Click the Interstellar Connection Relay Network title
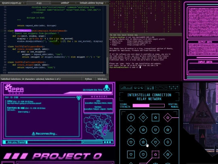This screenshot has height=164, width=218. point(149,97)
